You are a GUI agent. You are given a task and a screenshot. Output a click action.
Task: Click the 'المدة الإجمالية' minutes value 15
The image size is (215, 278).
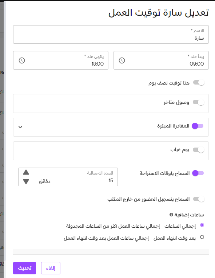coord(111,180)
